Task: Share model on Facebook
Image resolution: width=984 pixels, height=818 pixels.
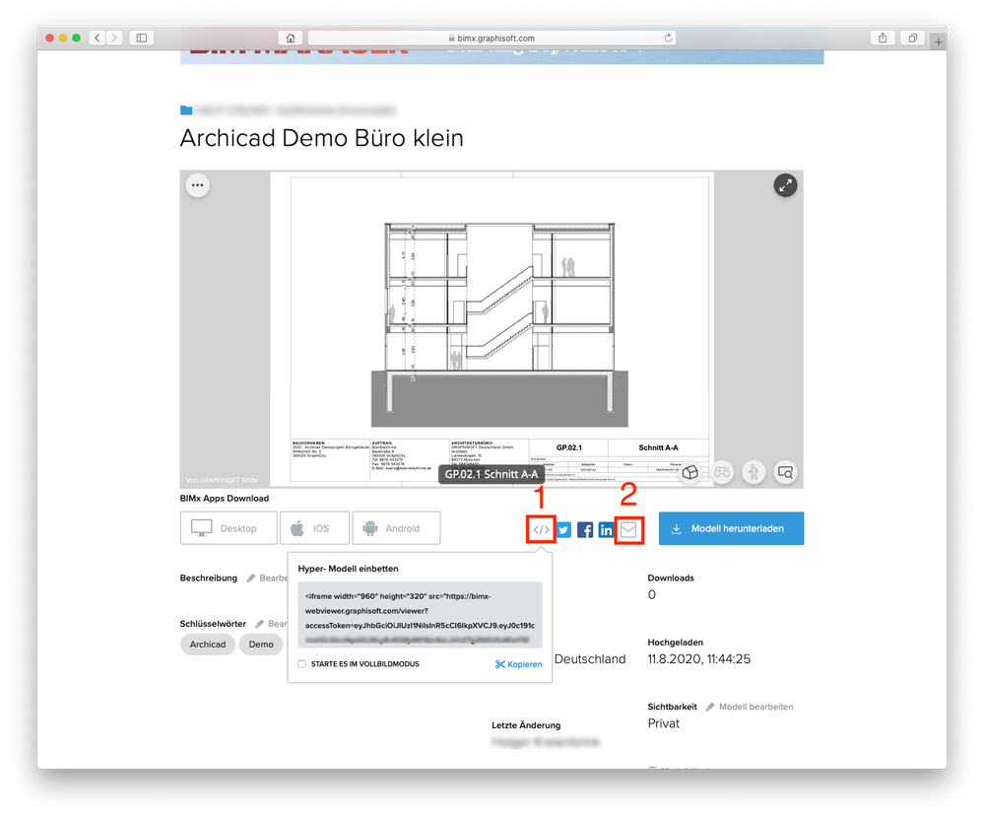Action: pyautogui.click(x=585, y=530)
